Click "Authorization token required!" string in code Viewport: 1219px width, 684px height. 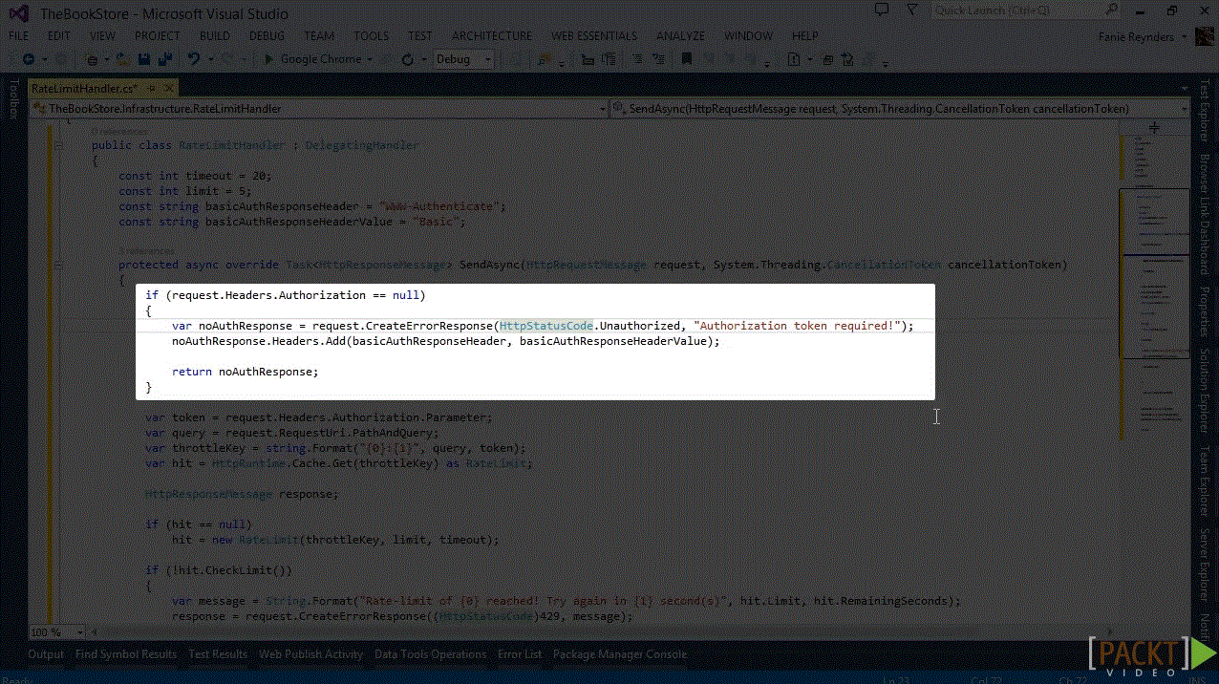798,326
